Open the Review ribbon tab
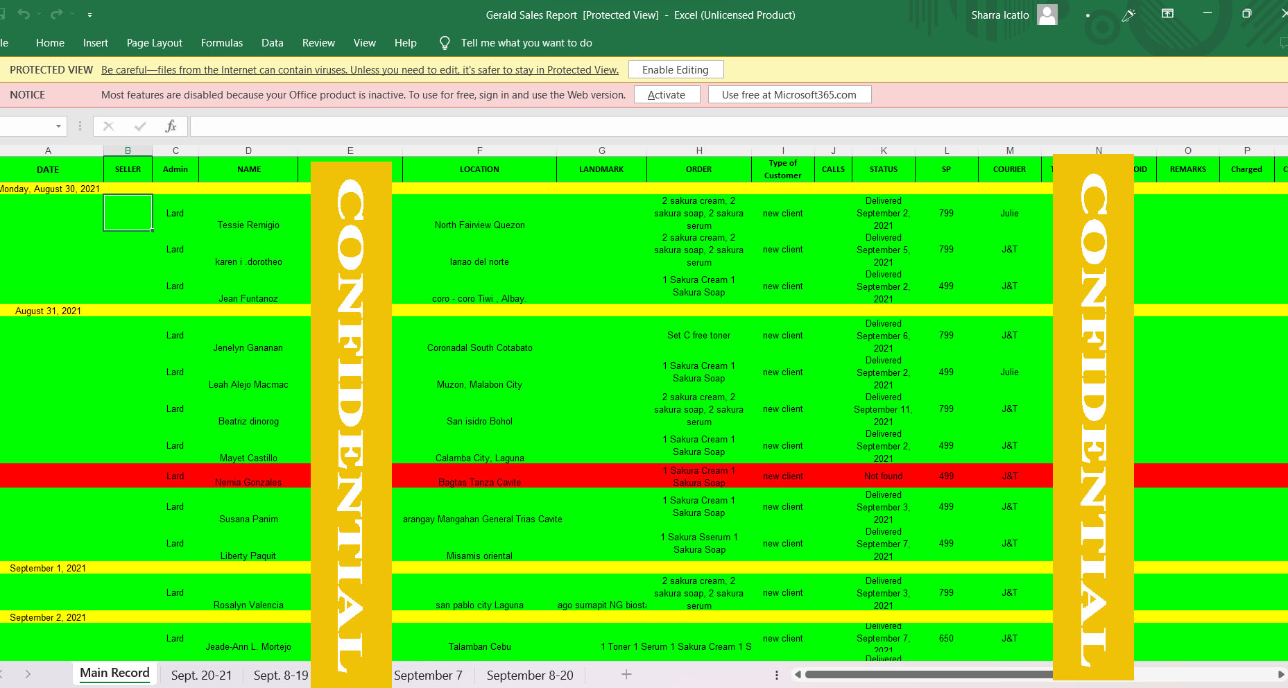Screen dimensions: 1288x688 click(318, 43)
